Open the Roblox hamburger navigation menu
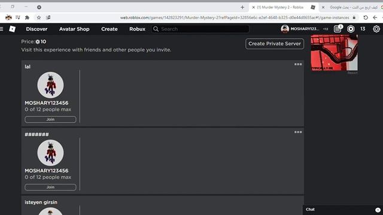 coord(1,29)
